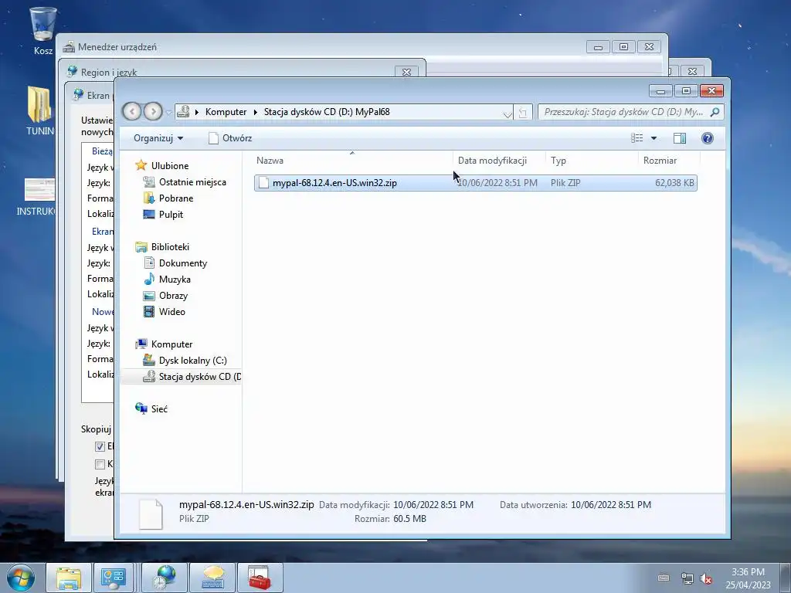Select Komputer in the navigation pane
The width and height of the screenshot is (791, 593).
[171, 344]
